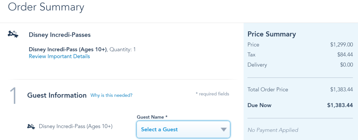Click the Quantity: 1 pass description line
Viewport: 358px width, 140px height.
[x=82, y=50]
